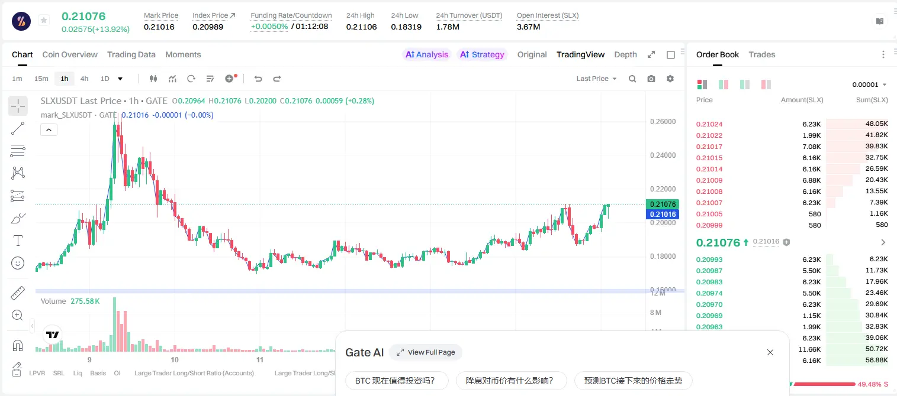Open the AI Strategy button
Screen dimensions: 897x396
pyautogui.click(x=483, y=54)
